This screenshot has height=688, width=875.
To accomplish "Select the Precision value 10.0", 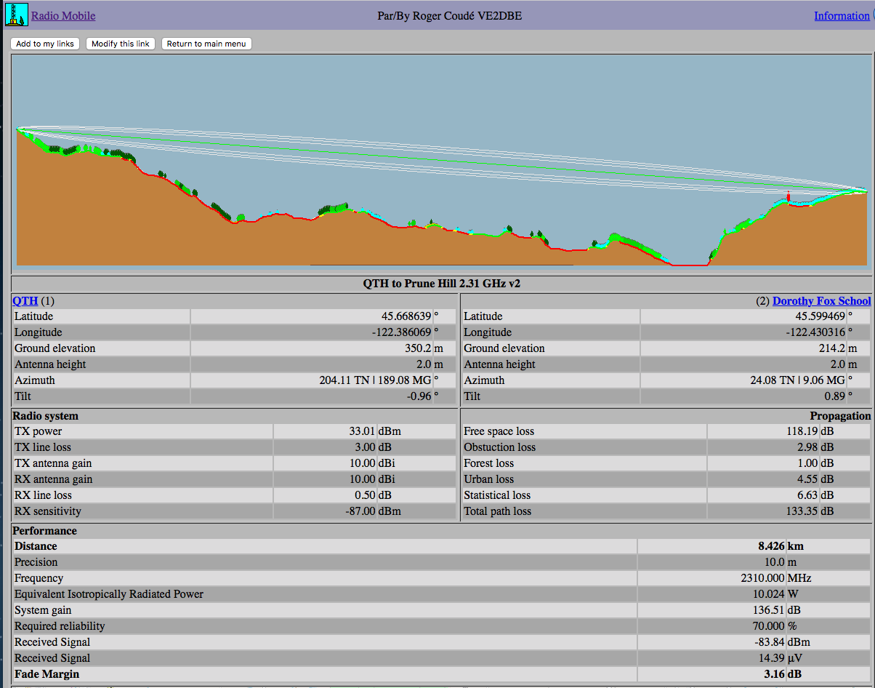I will 775,562.
